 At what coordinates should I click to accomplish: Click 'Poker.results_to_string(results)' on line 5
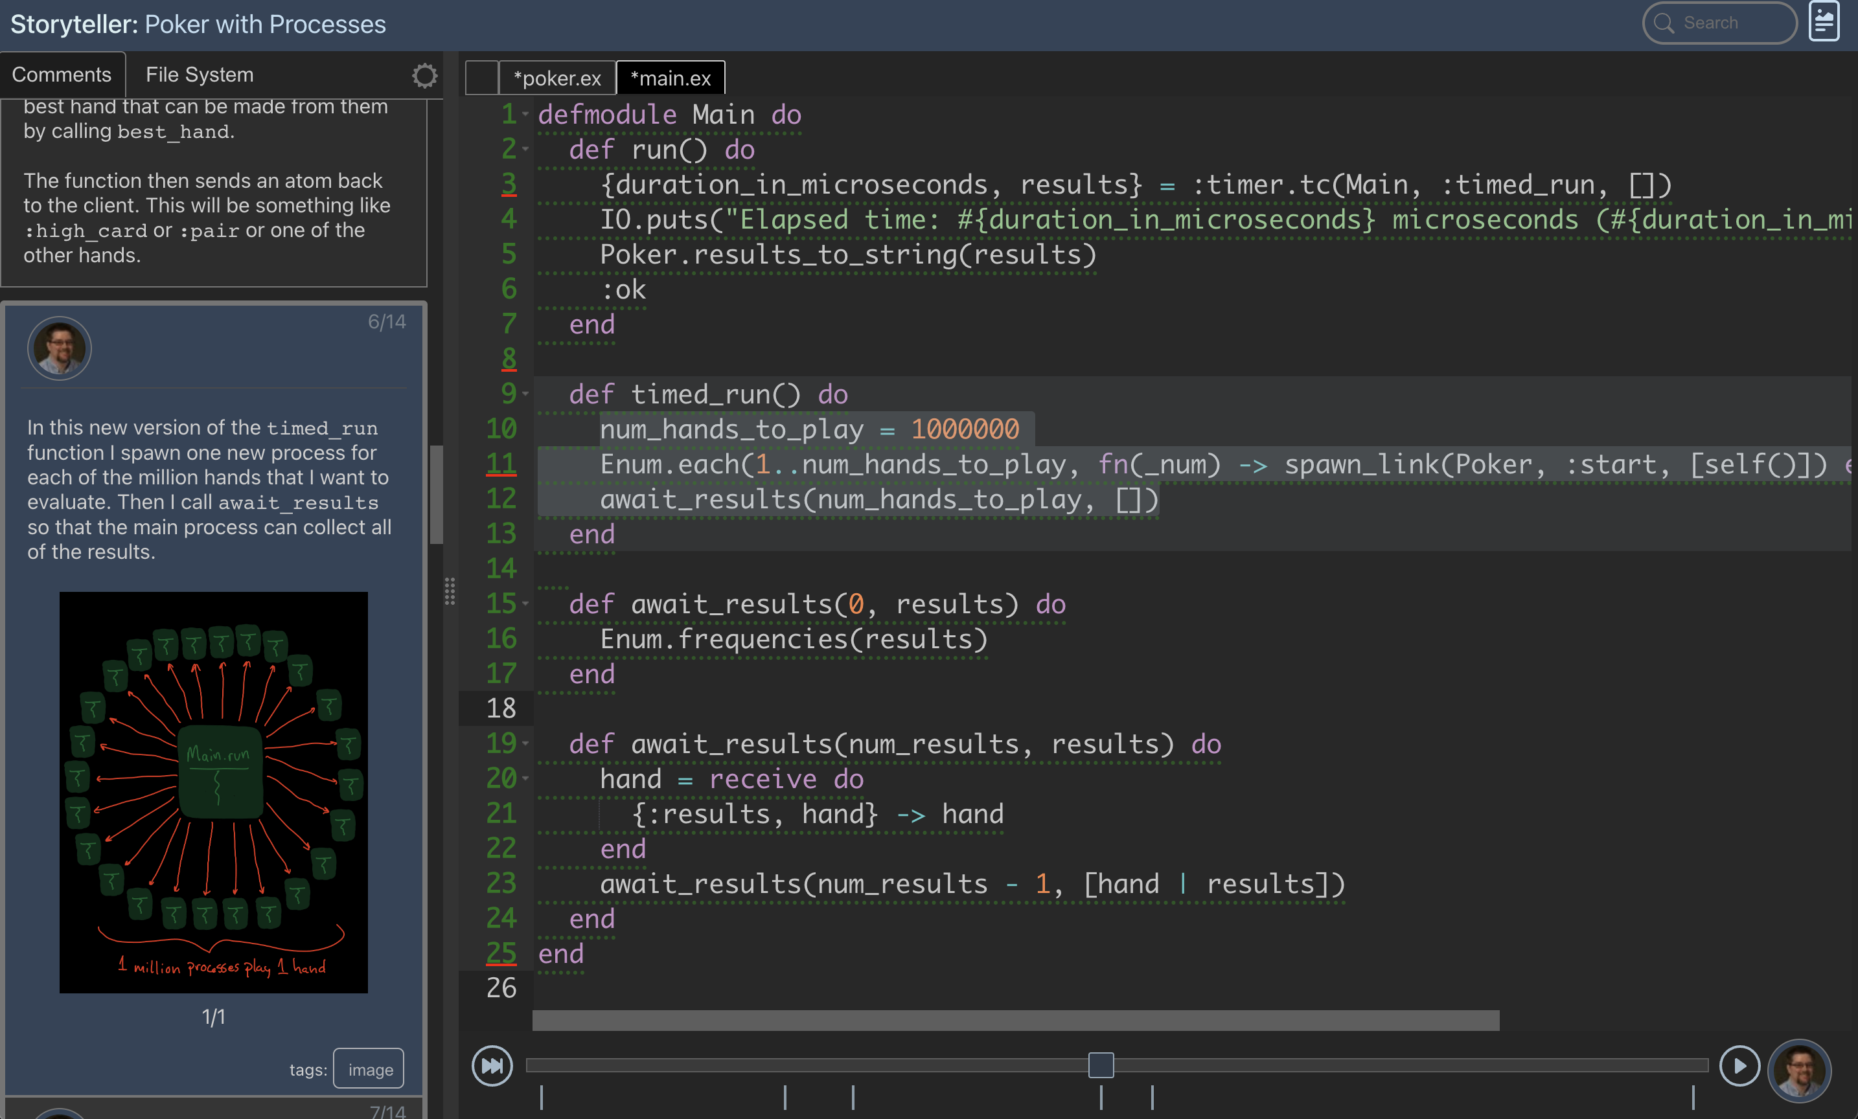click(x=848, y=254)
